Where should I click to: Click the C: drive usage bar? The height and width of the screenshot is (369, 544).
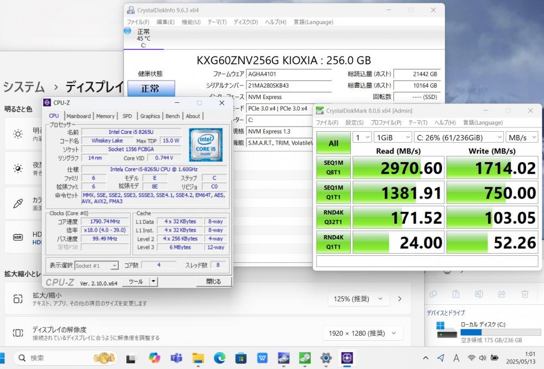point(500,332)
